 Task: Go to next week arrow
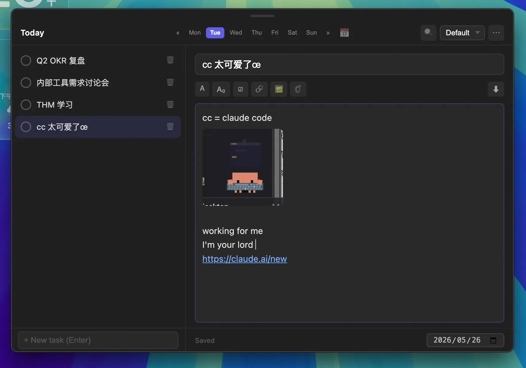(328, 33)
